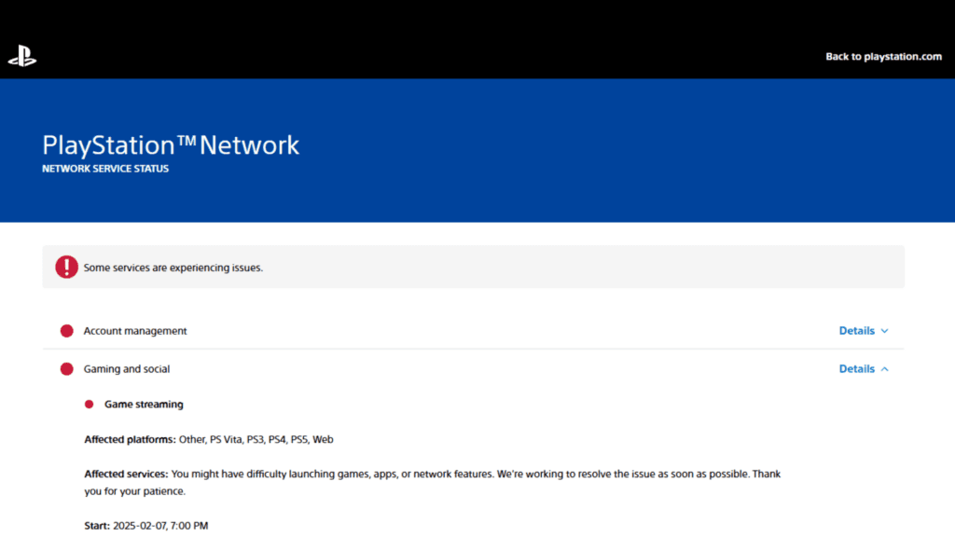Click the upward chevron on Gaming and social

[884, 368]
